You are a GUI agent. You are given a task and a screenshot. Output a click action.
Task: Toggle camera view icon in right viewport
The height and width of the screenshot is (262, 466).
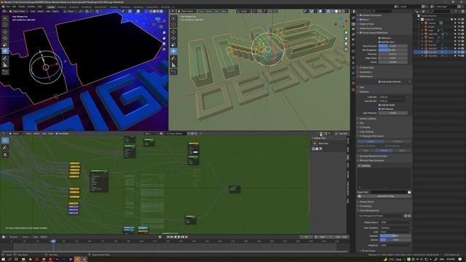click(346, 44)
